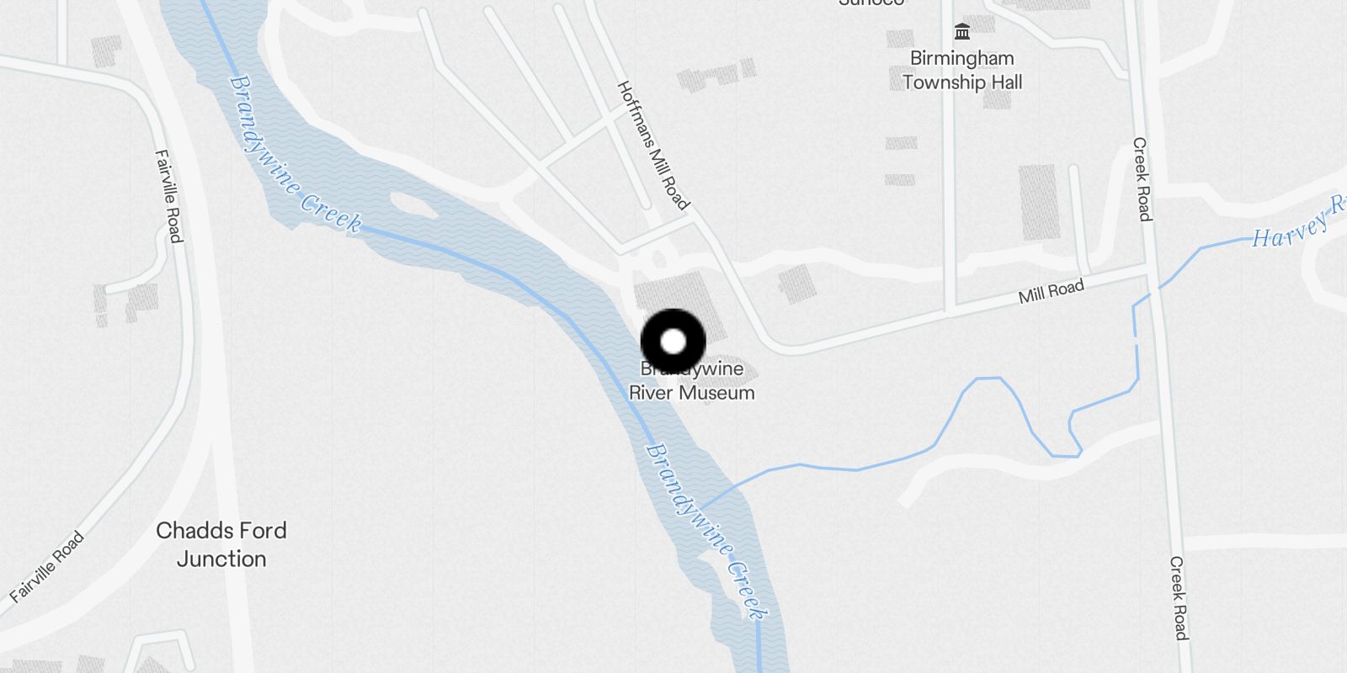Click Creek Road label near Mill Road intersection
1347x673 pixels.
point(1142,179)
